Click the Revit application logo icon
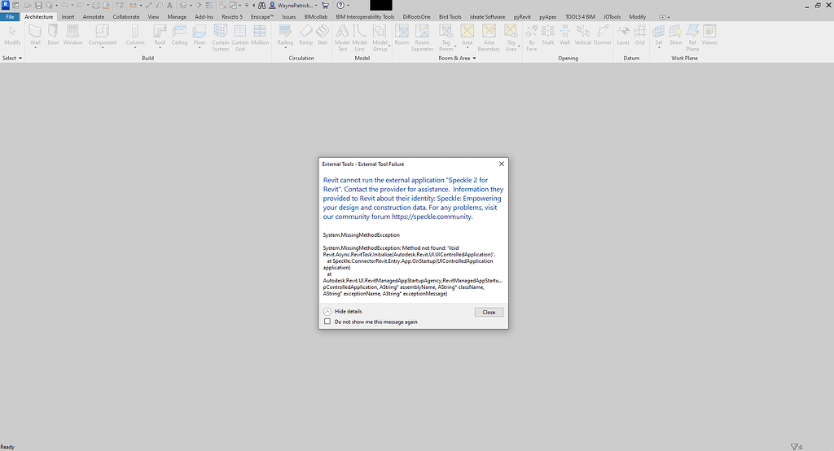 coord(6,5)
